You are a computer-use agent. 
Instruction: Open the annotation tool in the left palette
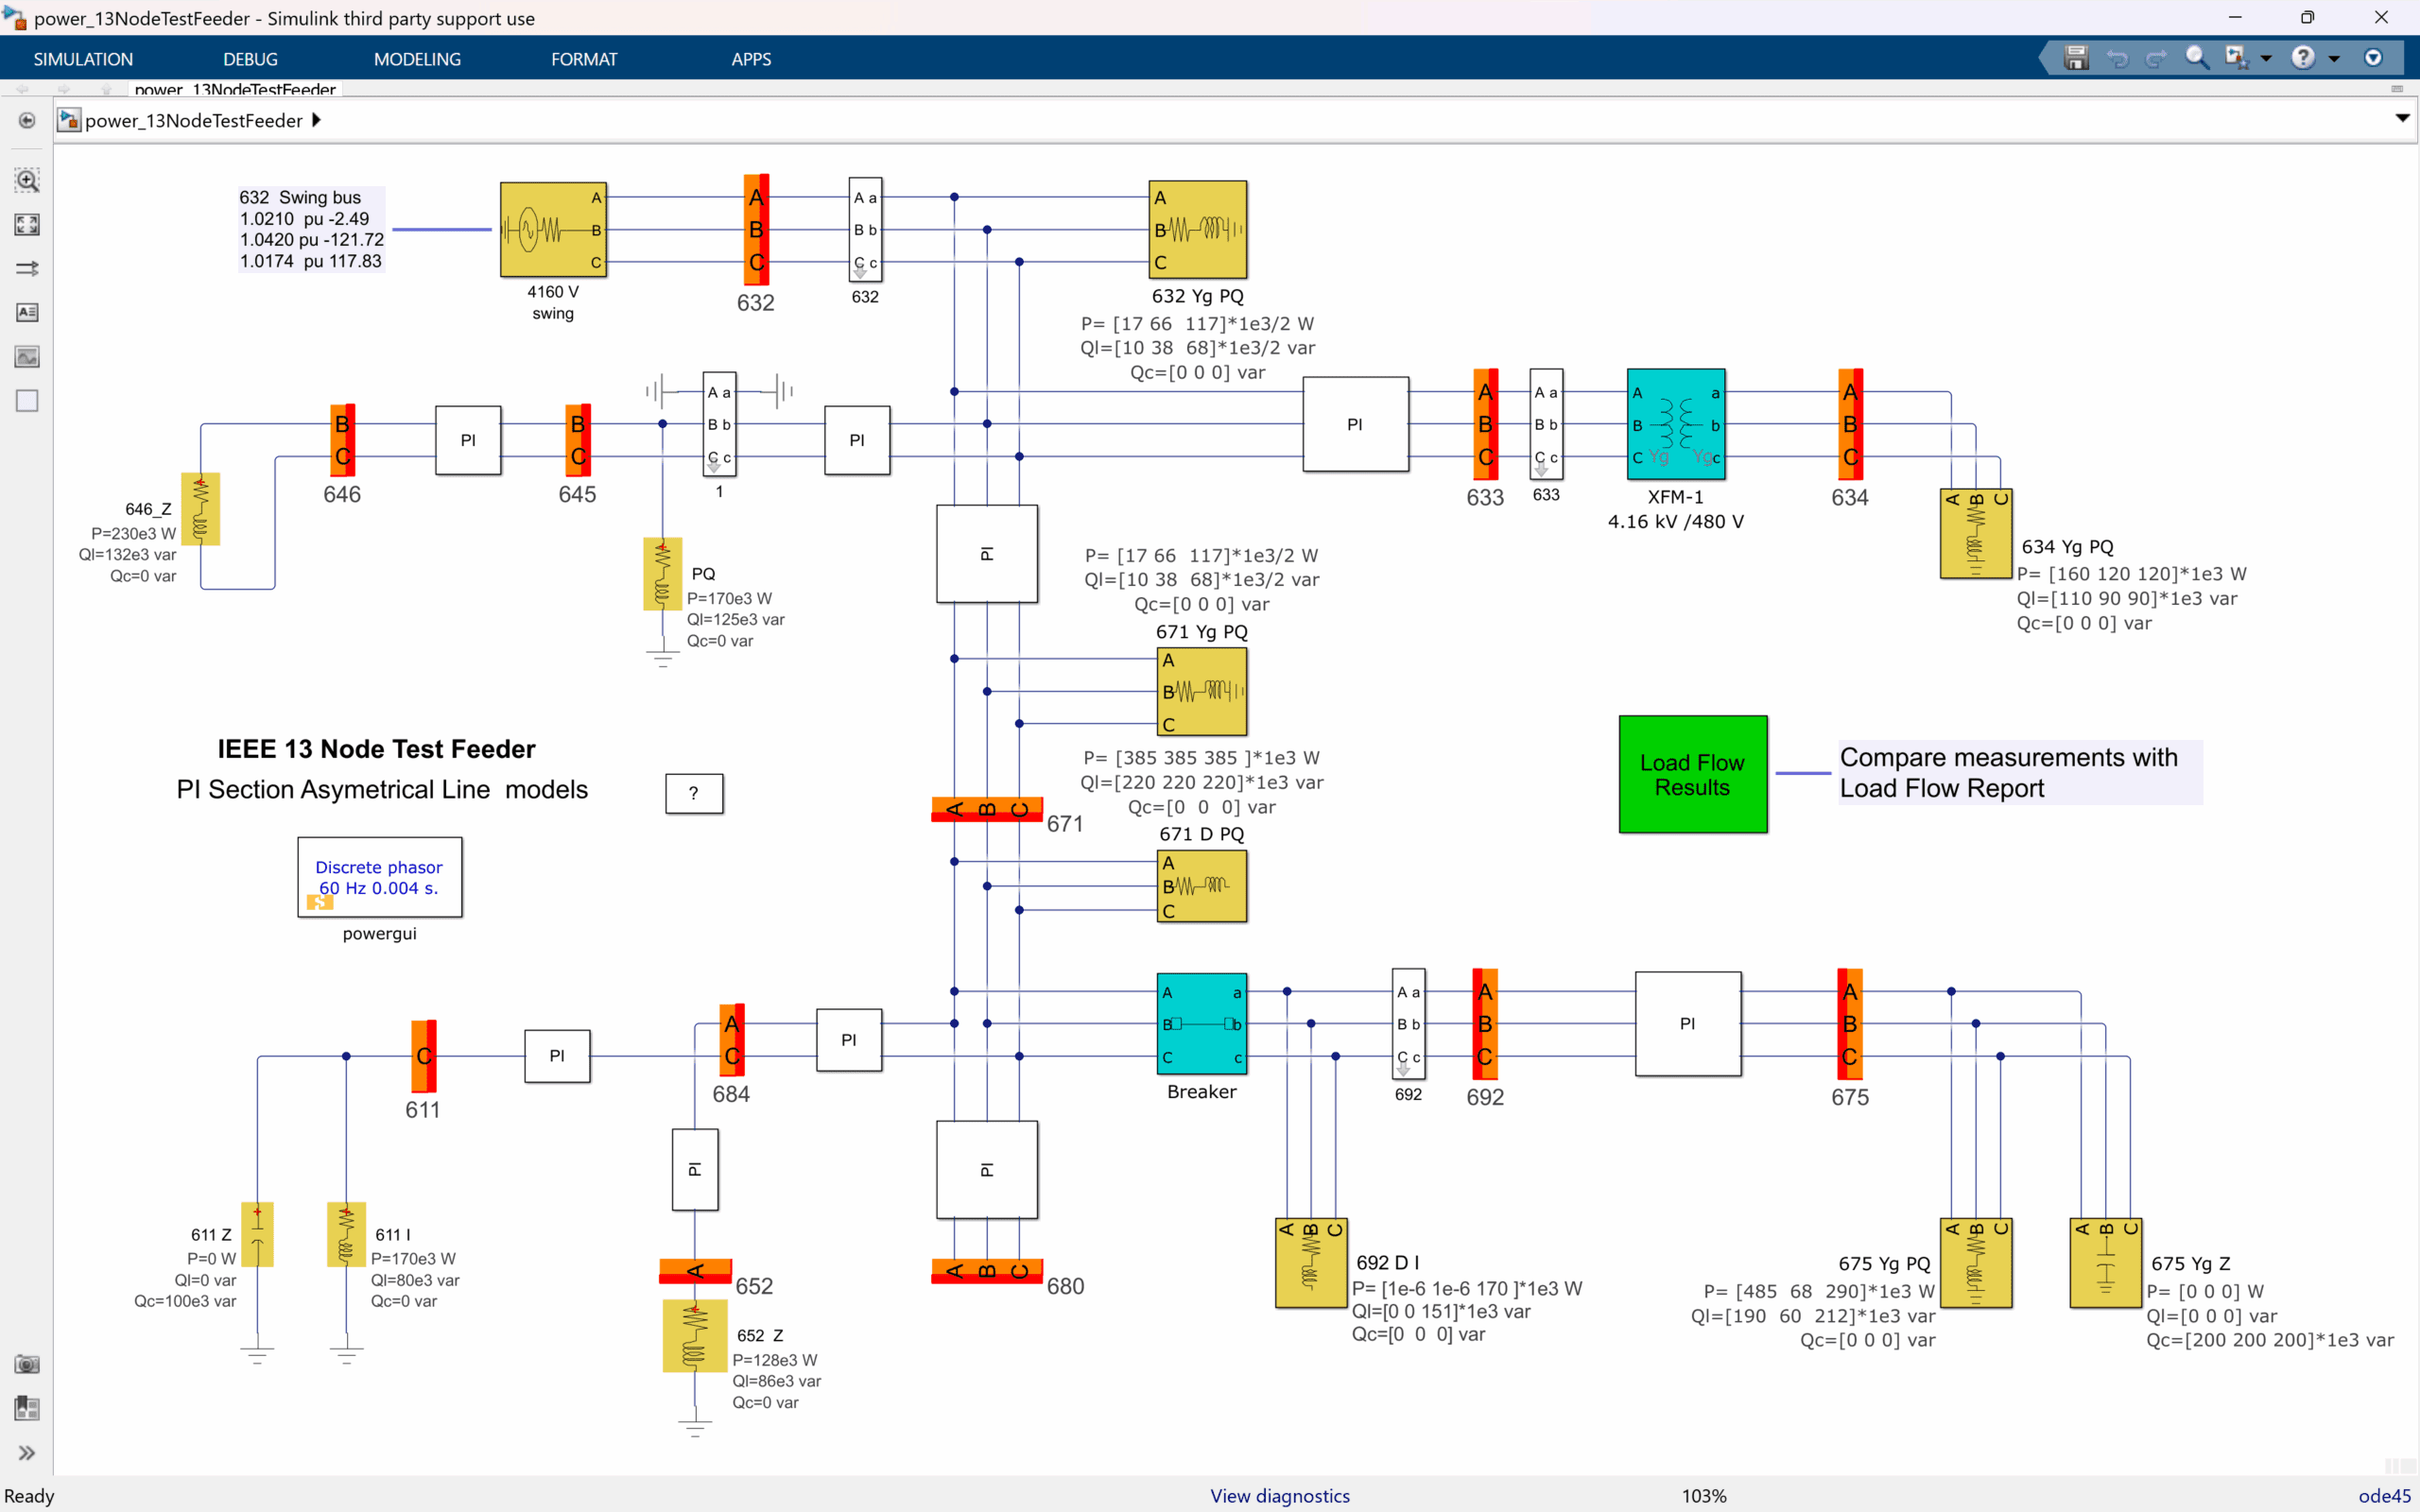(27, 312)
